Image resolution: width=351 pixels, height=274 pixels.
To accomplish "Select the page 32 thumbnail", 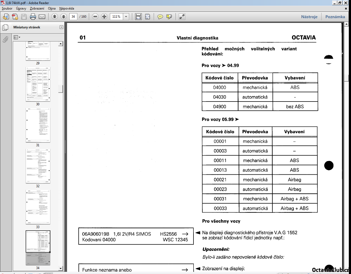I will pyautogui.click(x=38, y=166).
